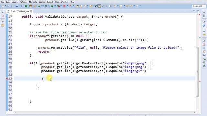Image resolution: width=207 pixels, height=116 pixels.
Task: Click the Previous Annotation toolbar icon
Action: [x=121, y=6]
